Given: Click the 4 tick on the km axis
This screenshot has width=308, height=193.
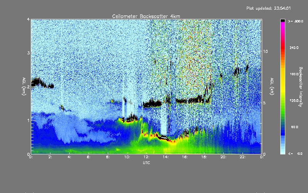Looking at the screenshot, I should (28, 20).
